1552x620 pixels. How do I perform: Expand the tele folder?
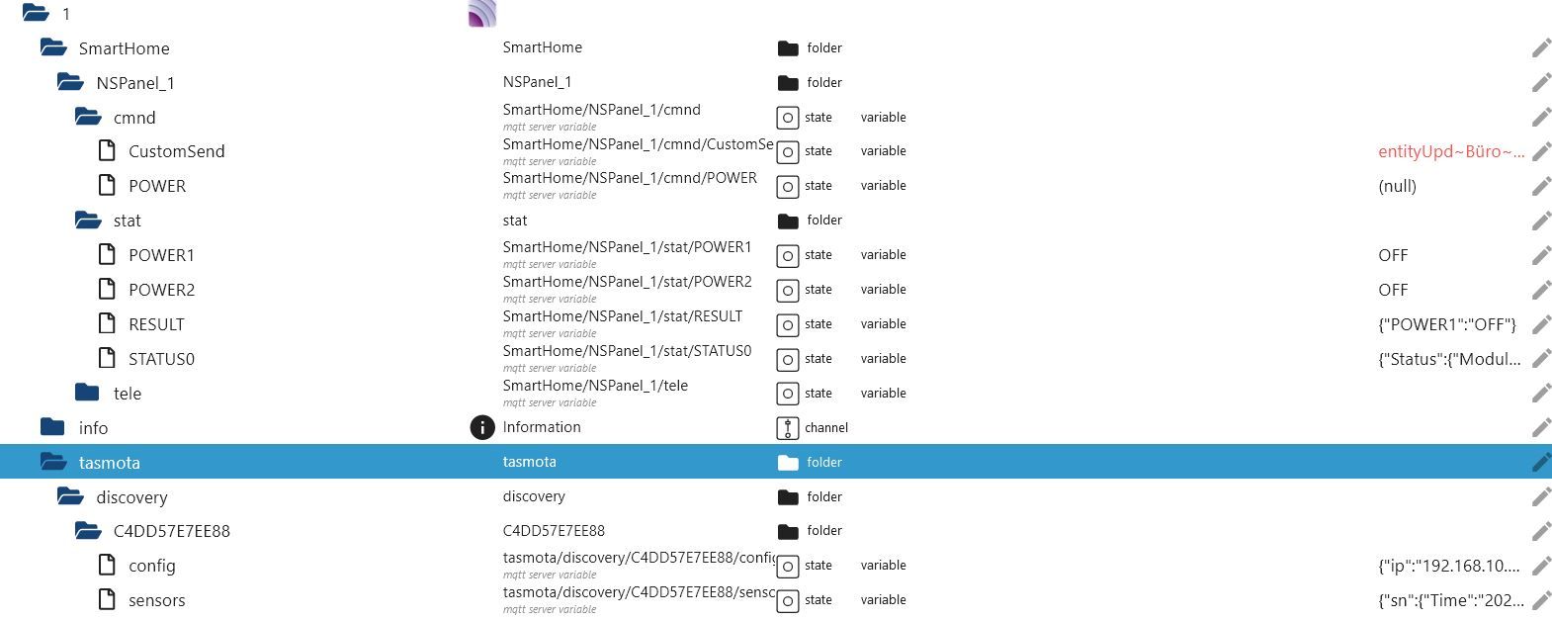point(87,393)
